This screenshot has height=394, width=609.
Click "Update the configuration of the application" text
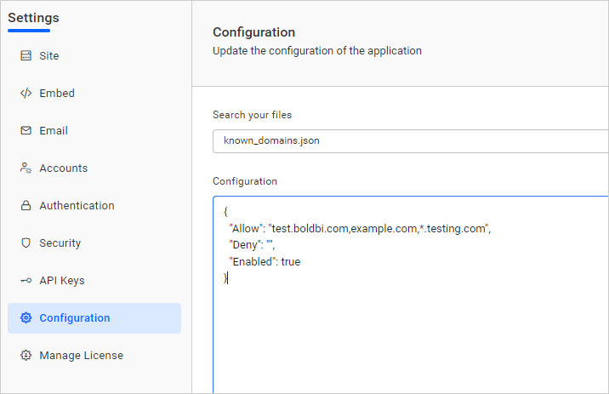coord(317,51)
